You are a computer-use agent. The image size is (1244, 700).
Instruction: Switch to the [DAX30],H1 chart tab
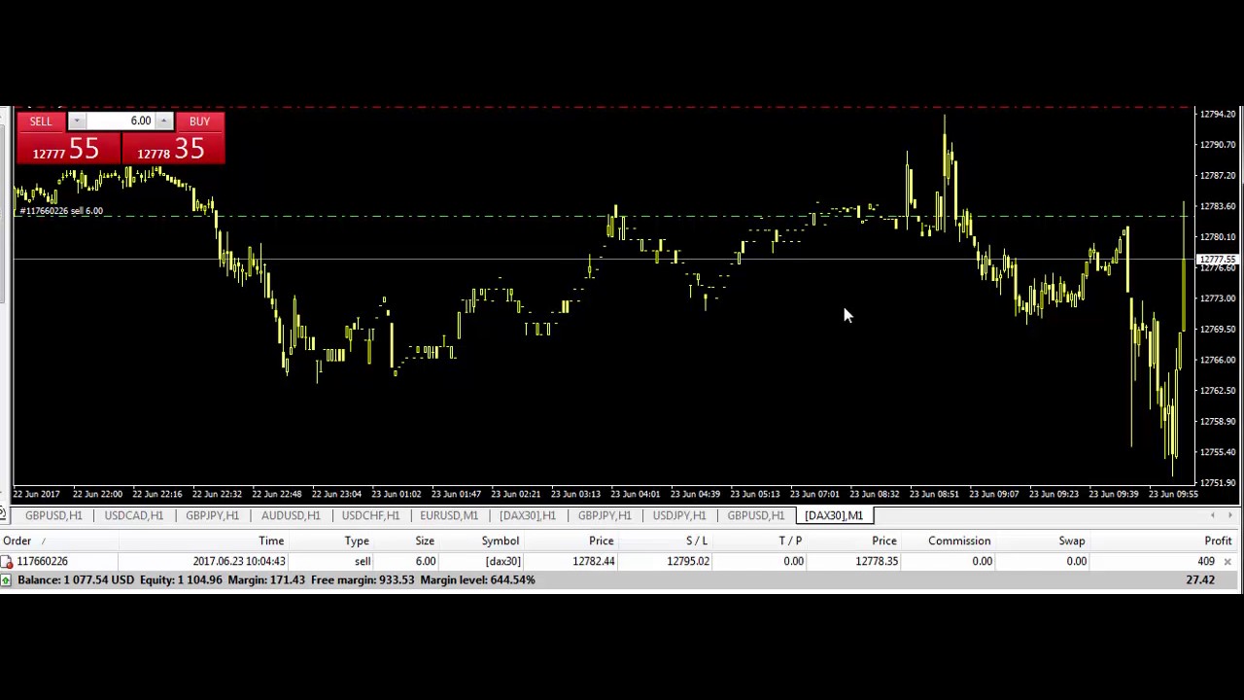tap(528, 515)
